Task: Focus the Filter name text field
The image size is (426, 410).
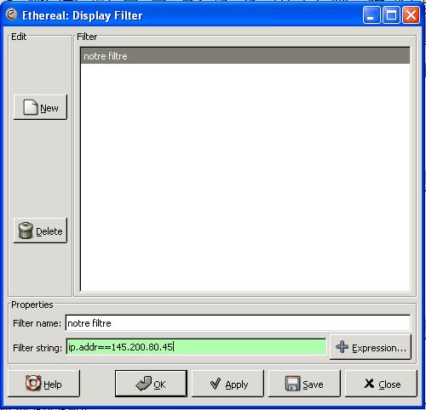Action: click(238, 322)
